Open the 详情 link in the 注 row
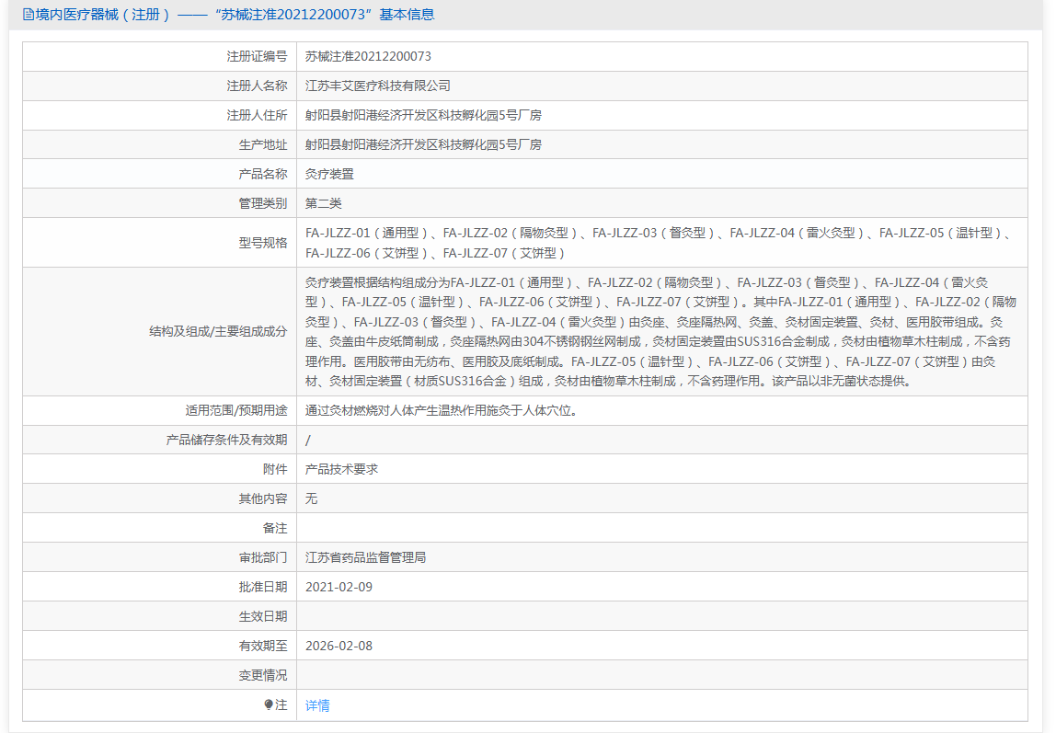1056x733 pixels. 317,704
